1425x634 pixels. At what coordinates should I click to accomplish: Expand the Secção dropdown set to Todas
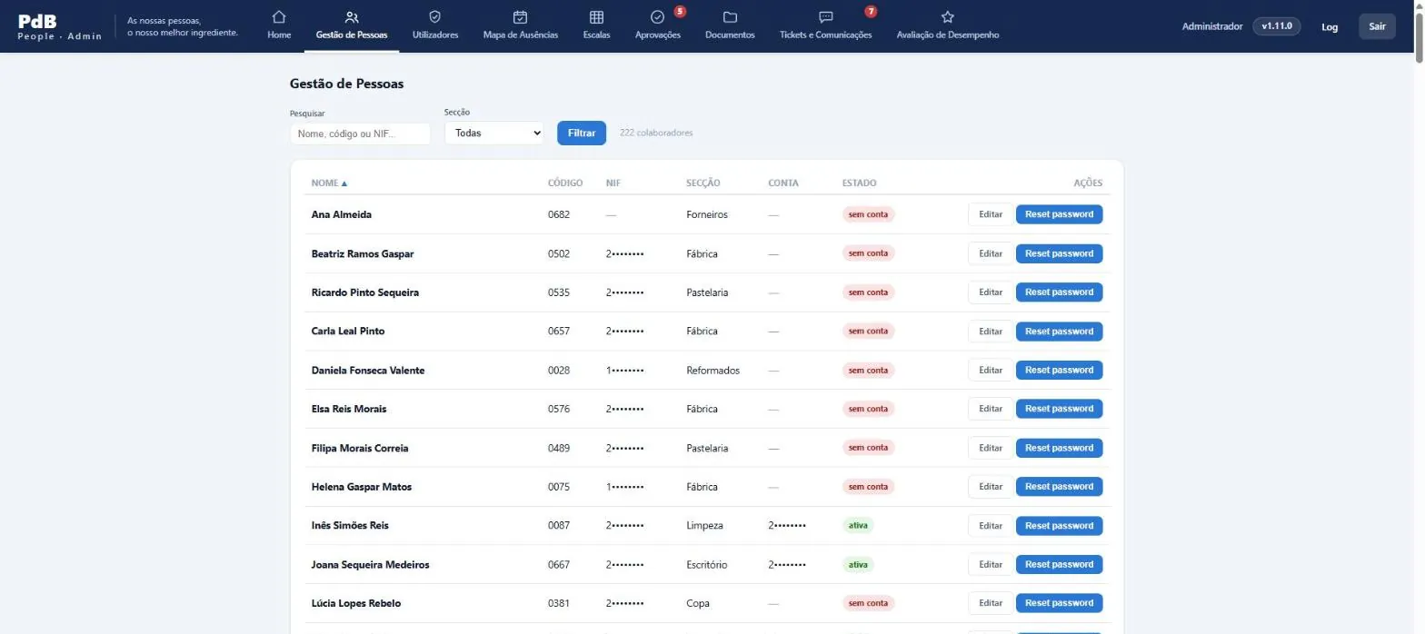tap(493, 133)
